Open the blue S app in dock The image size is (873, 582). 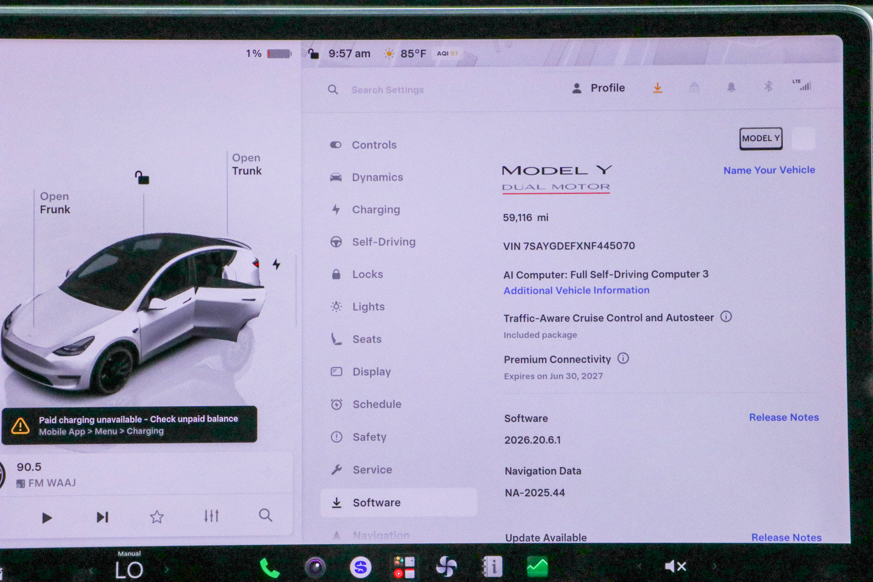(360, 568)
